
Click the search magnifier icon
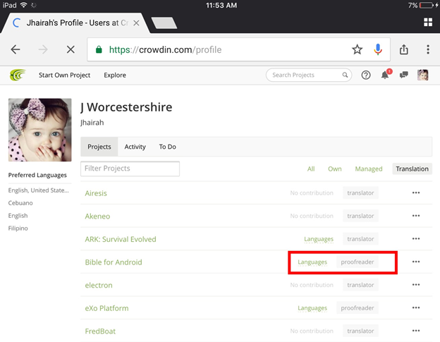pos(345,75)
